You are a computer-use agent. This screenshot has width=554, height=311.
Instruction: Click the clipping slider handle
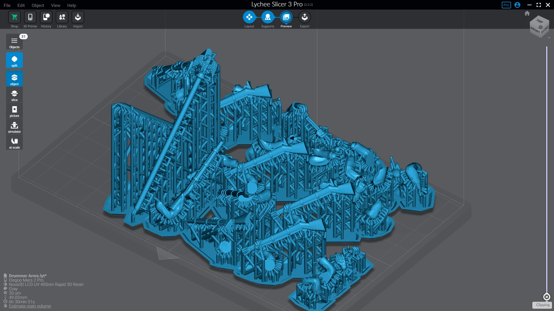(546, 297)
